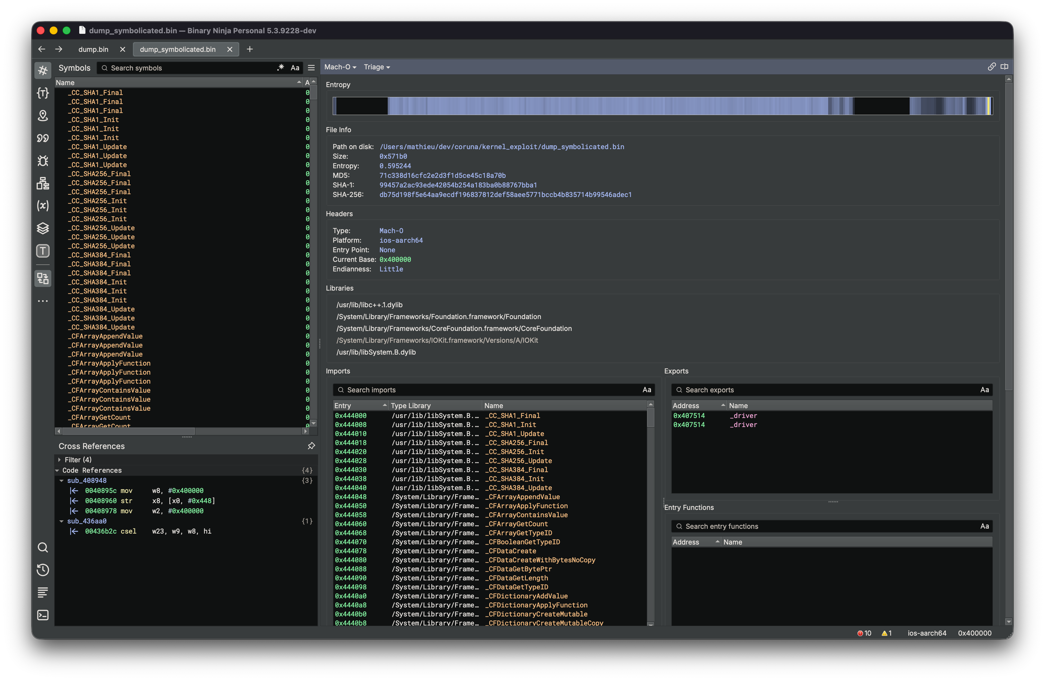Switch to the dump.bin tab
This screenshot has height=681, width=1045.
tap(93, 49)
